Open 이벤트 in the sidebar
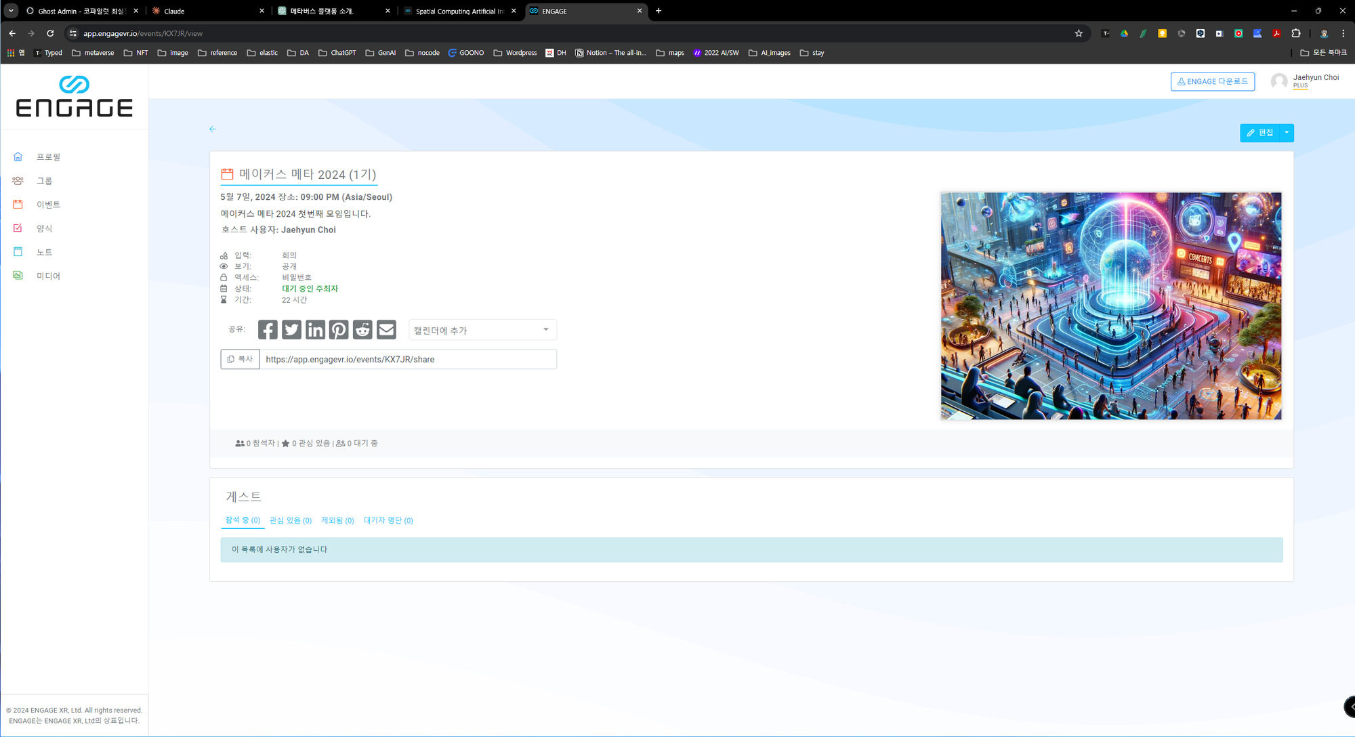Screen dimensions: 1355x737 48,205
